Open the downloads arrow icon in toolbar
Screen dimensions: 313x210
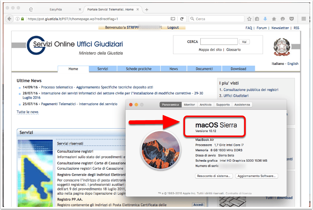(x=265, y=19)
